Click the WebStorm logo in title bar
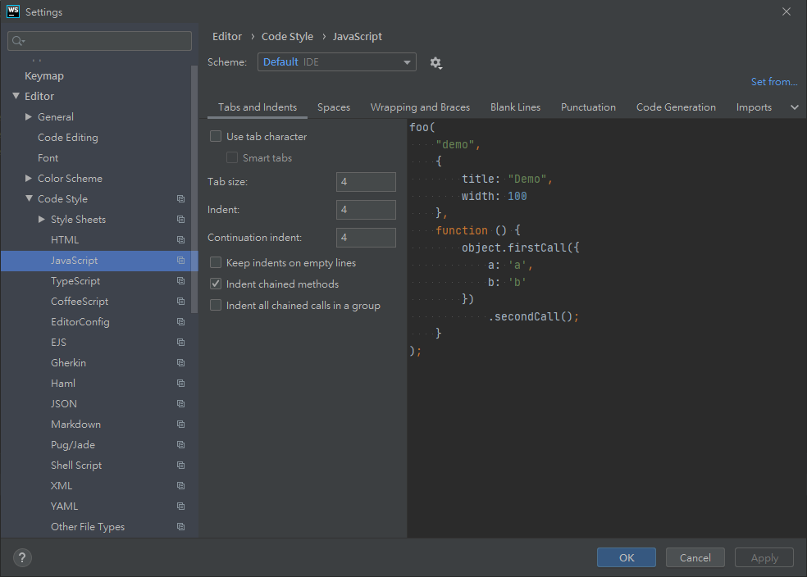 pyautogui.click(x=13, y=11)
